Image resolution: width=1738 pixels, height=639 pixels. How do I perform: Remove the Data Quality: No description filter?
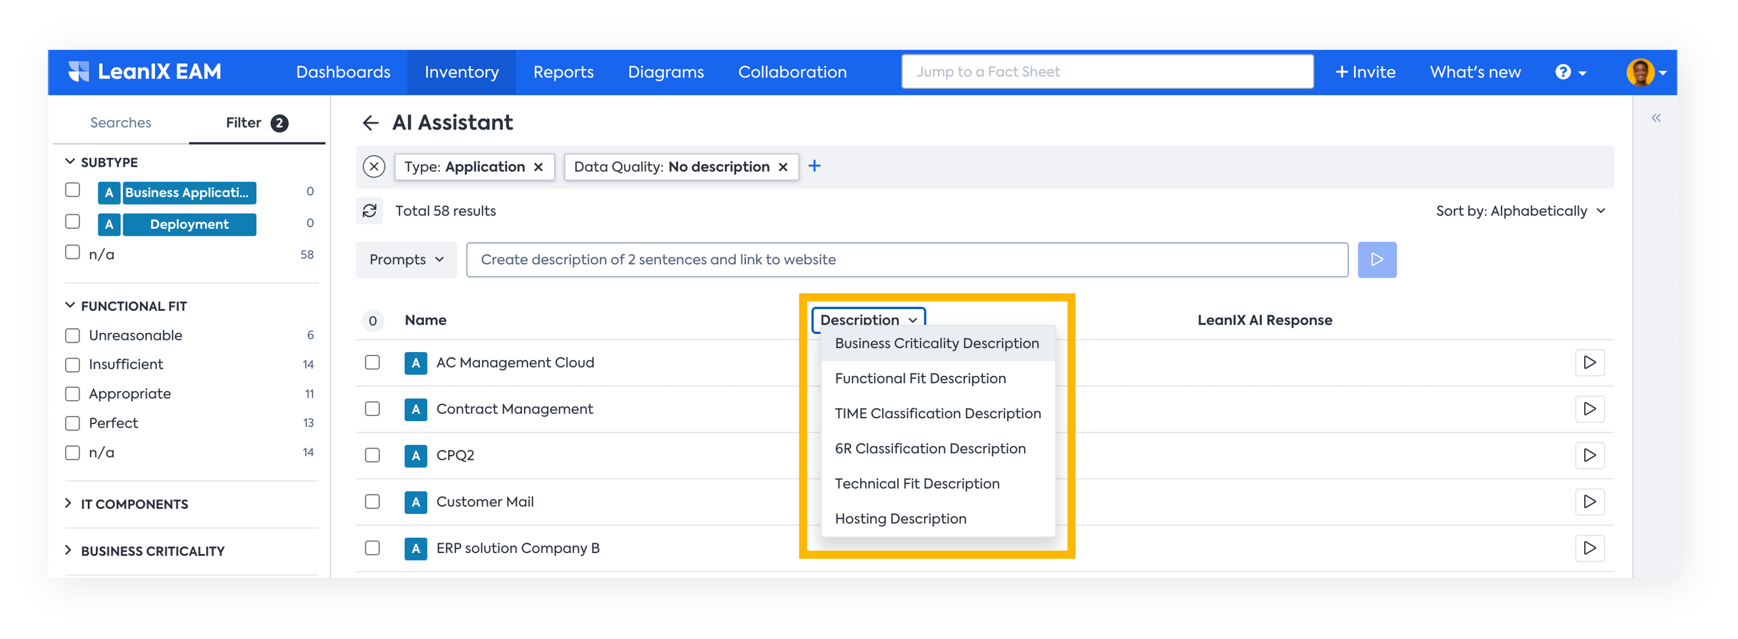click(782, 167)
